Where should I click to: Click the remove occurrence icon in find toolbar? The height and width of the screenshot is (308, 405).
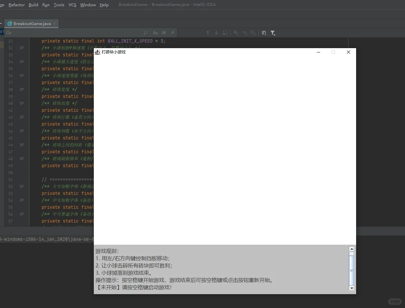244,33
